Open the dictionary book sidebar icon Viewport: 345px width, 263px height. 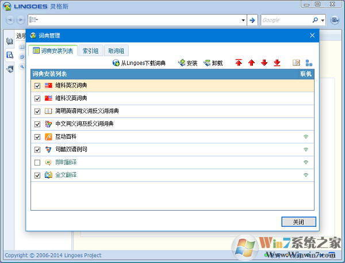[x=10, y=41]
